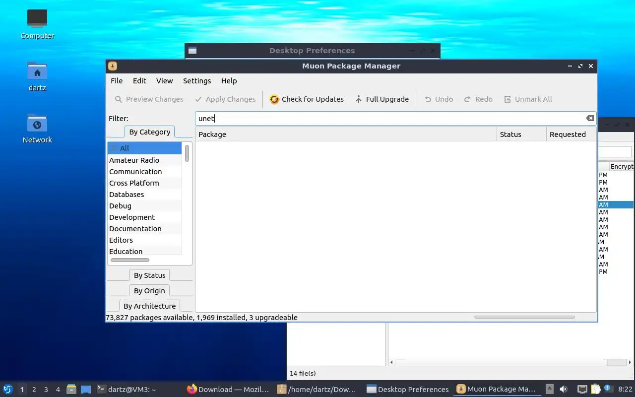This screenshot has width=635, height=397.
Task: Click the category list vertical scrollbar
Action: [x=187, y=153]
